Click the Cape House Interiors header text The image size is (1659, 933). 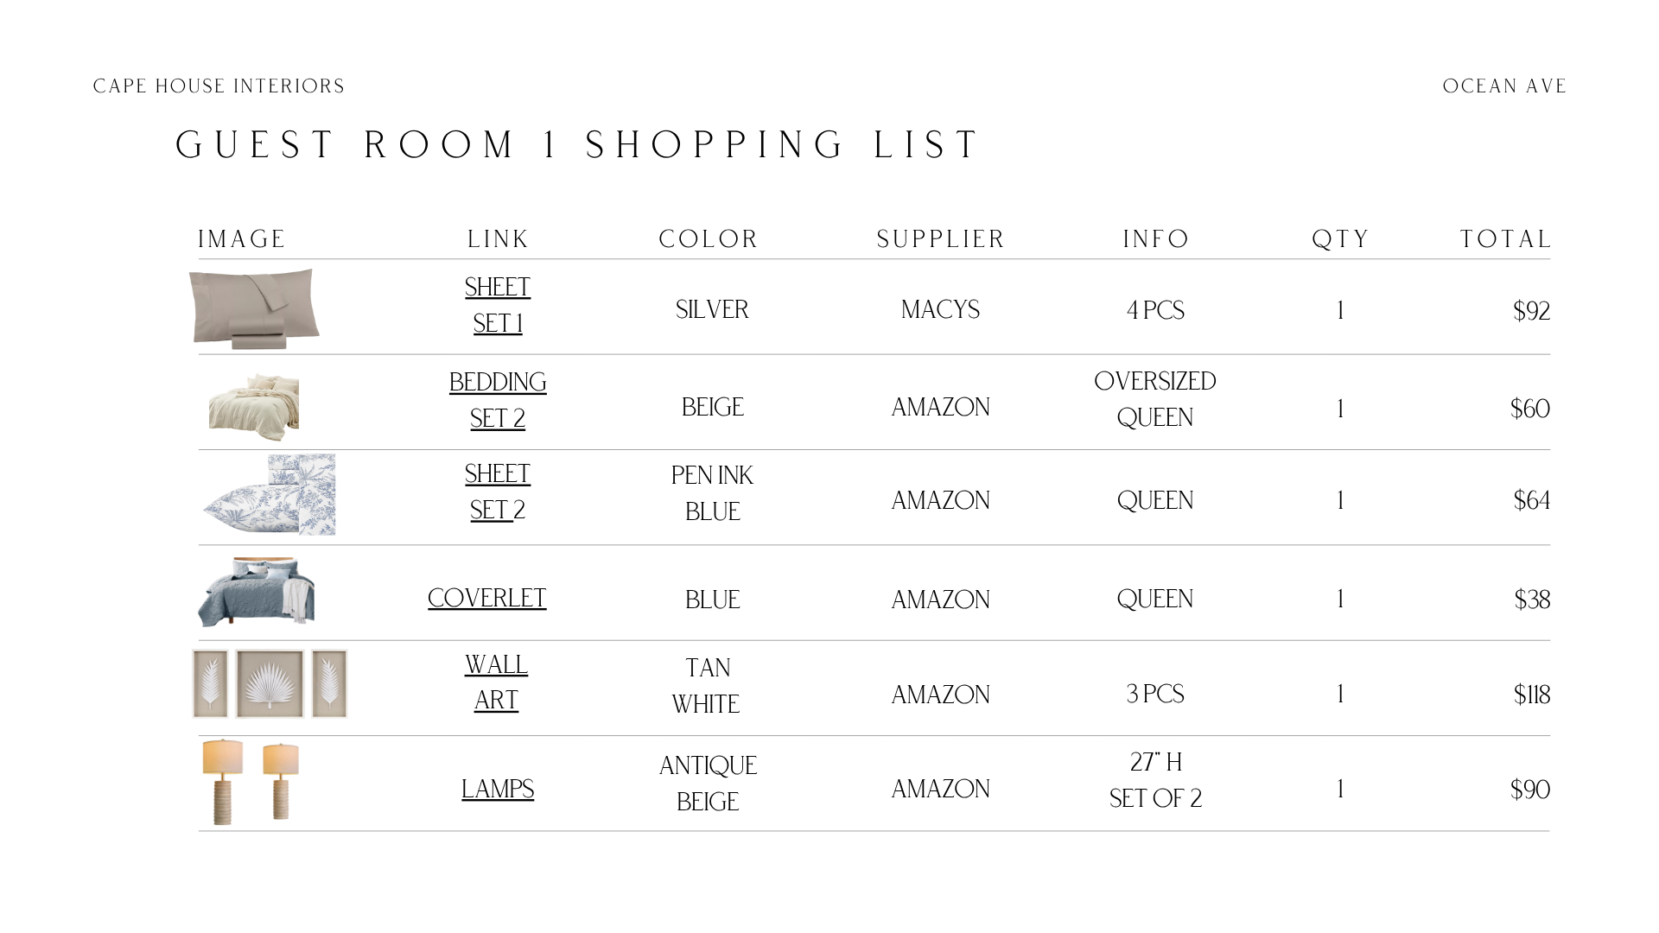click(x=219, y=86)
